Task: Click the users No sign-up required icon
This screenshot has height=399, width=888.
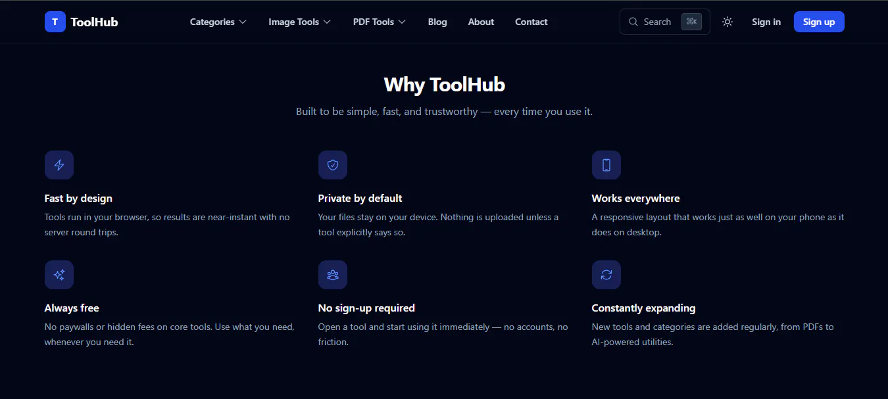Action: coord(333,275)
